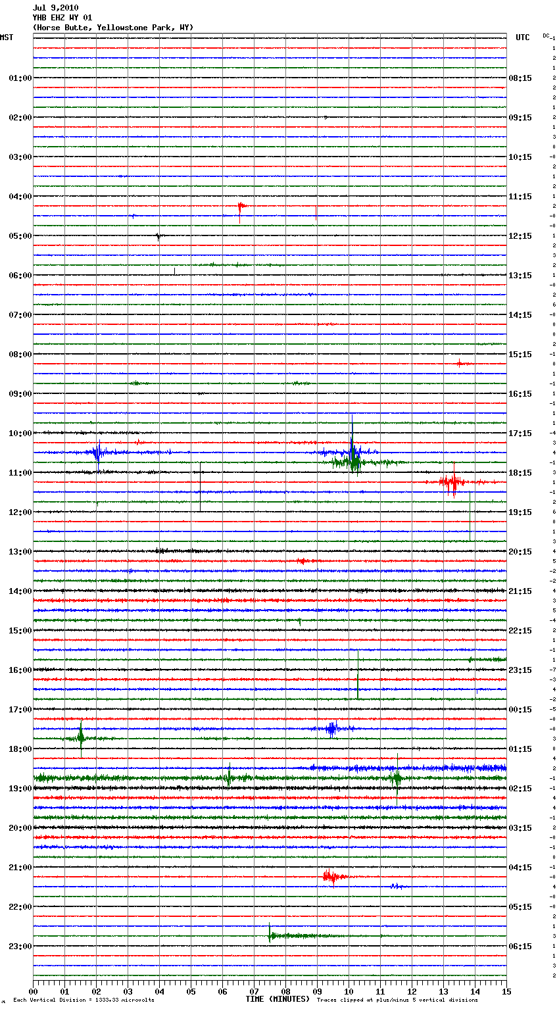
Task: Click the 12:15 UTC time label
Action: (x=520, y=236)
